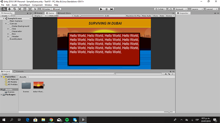
Task: Toggle VSync in Game view
Action: (156, 16)
